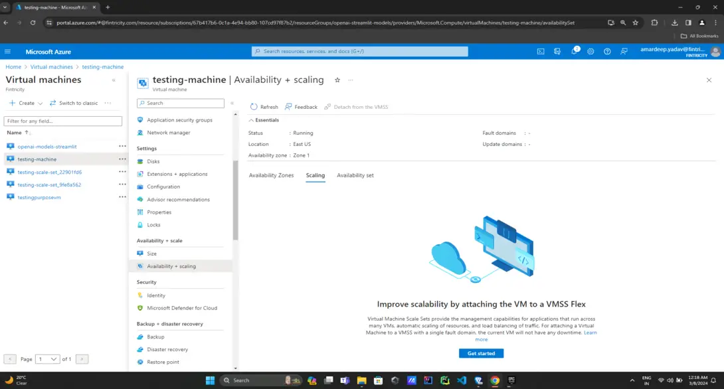This screenshot has height=389, width=724.
Task: Open the Windows Start menu
Action: [210, 380]
